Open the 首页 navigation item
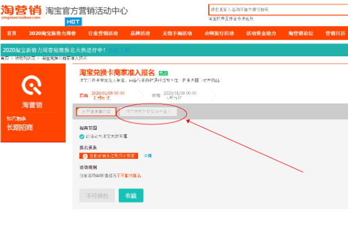 (x=12, y=33)
